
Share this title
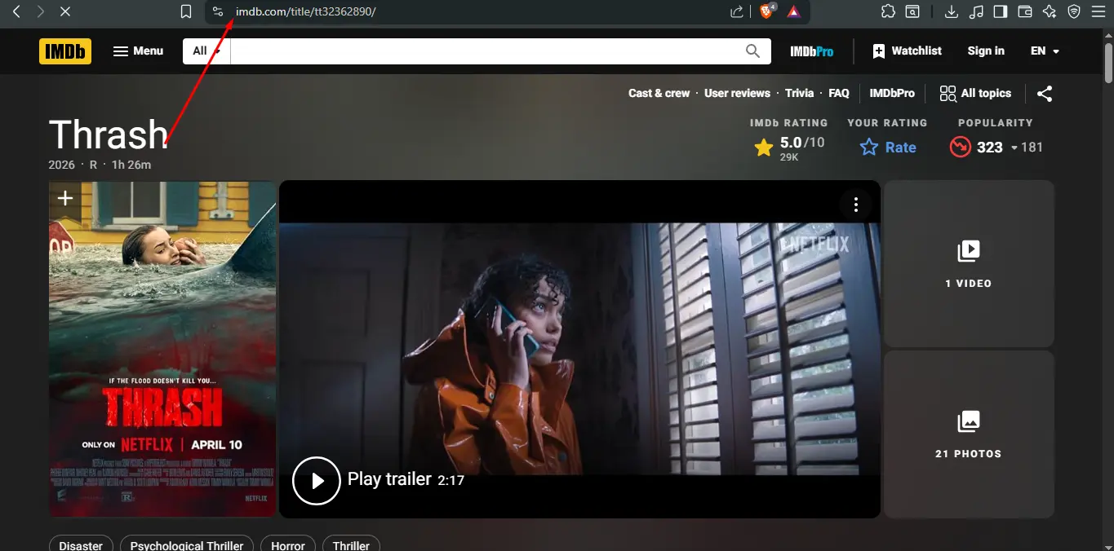[x=1045, y=94]
